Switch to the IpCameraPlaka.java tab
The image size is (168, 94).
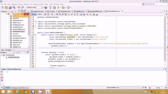click(x=96, y=11)
